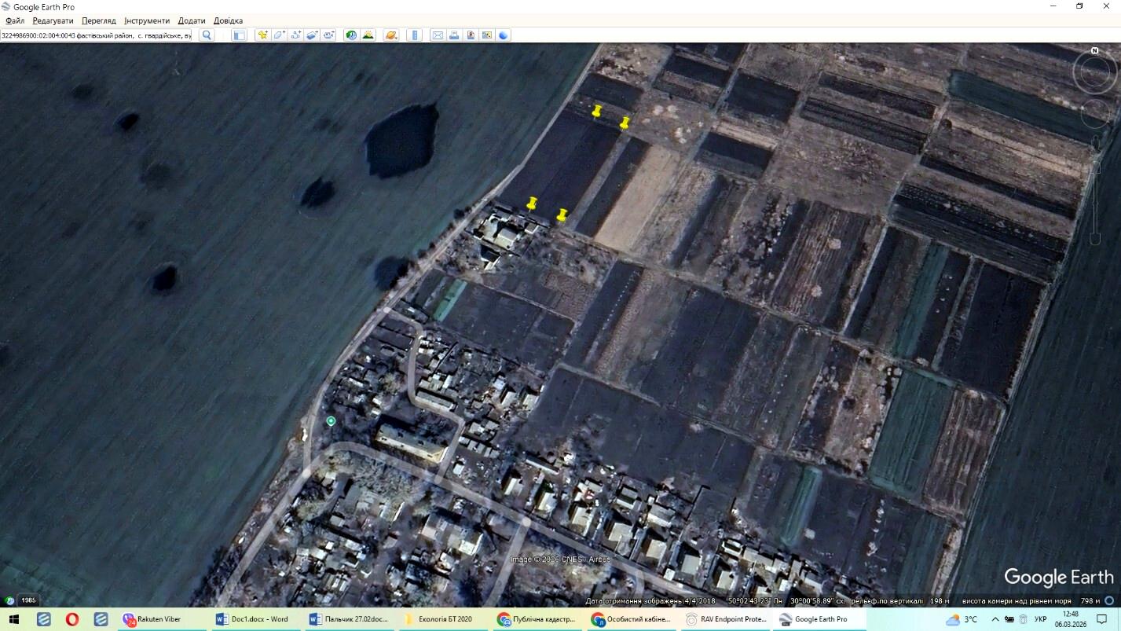Add a path from the toolbar
The image size is (1121, 631).
tap(295, 35)
